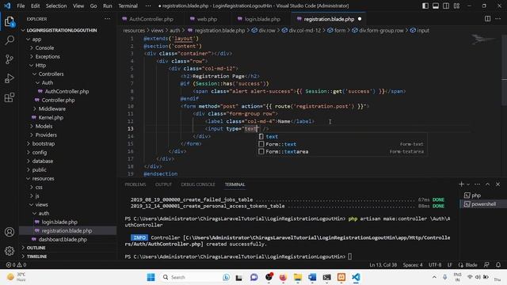Add a new terminal with plus icon
This screenshot has width=507, height=285.
point(461,184)
